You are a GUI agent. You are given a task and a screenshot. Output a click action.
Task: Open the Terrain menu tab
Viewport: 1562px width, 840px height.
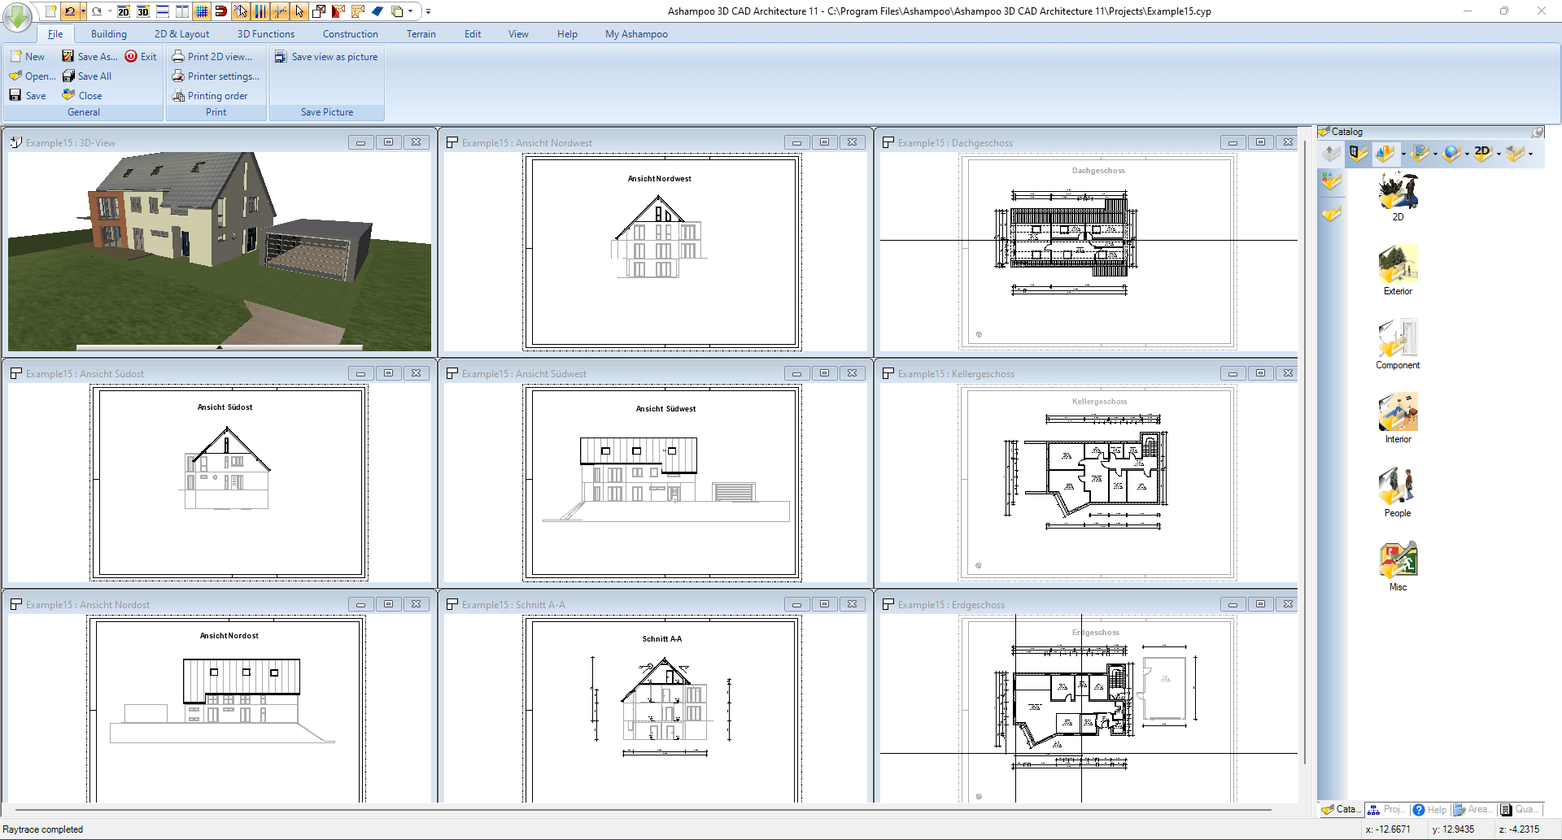(x=421, y=33)
